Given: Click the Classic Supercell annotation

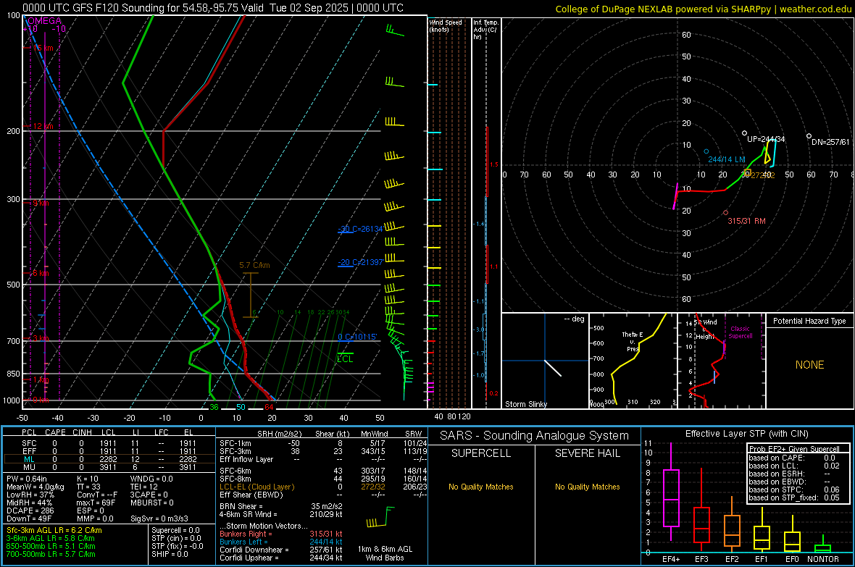Looking at the screenshot, I should pyautogui.click(x=741, y=332).
